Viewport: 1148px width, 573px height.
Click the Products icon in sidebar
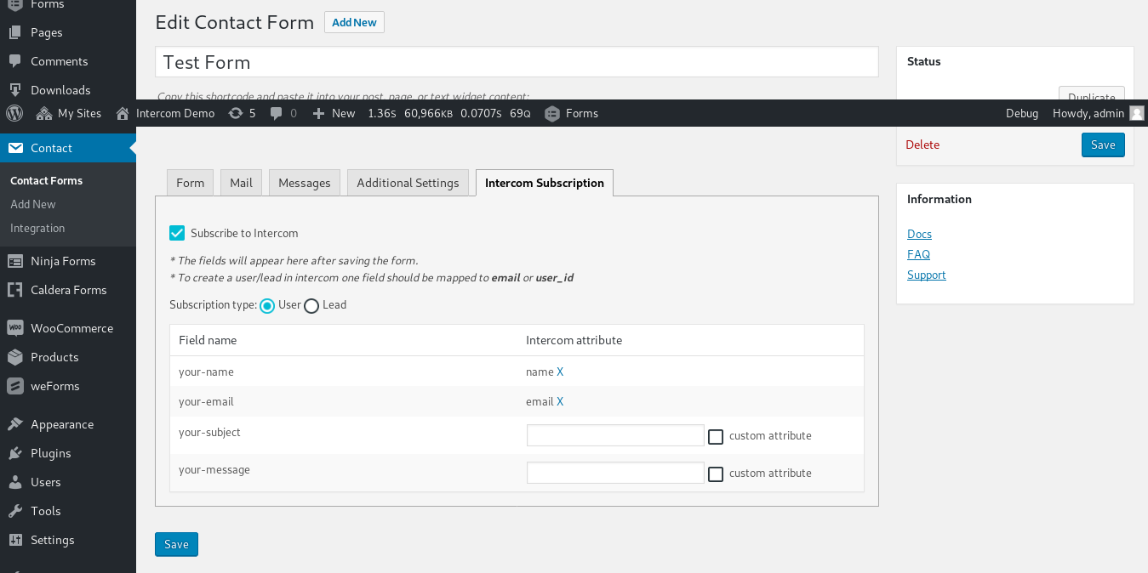[x=14, y=357]
